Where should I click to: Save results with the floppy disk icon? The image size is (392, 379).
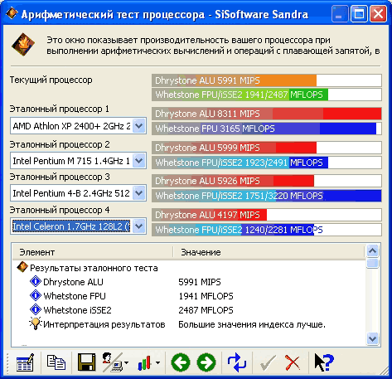(87, 362)
